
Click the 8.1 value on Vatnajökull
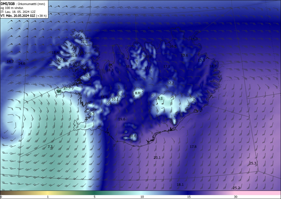tap(160, 99)
